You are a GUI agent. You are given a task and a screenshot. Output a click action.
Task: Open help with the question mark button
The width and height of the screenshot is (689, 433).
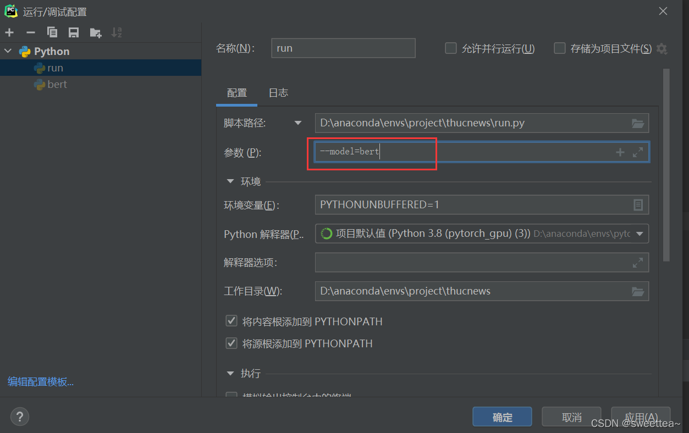pyautogui.click(x=19, y=416)
